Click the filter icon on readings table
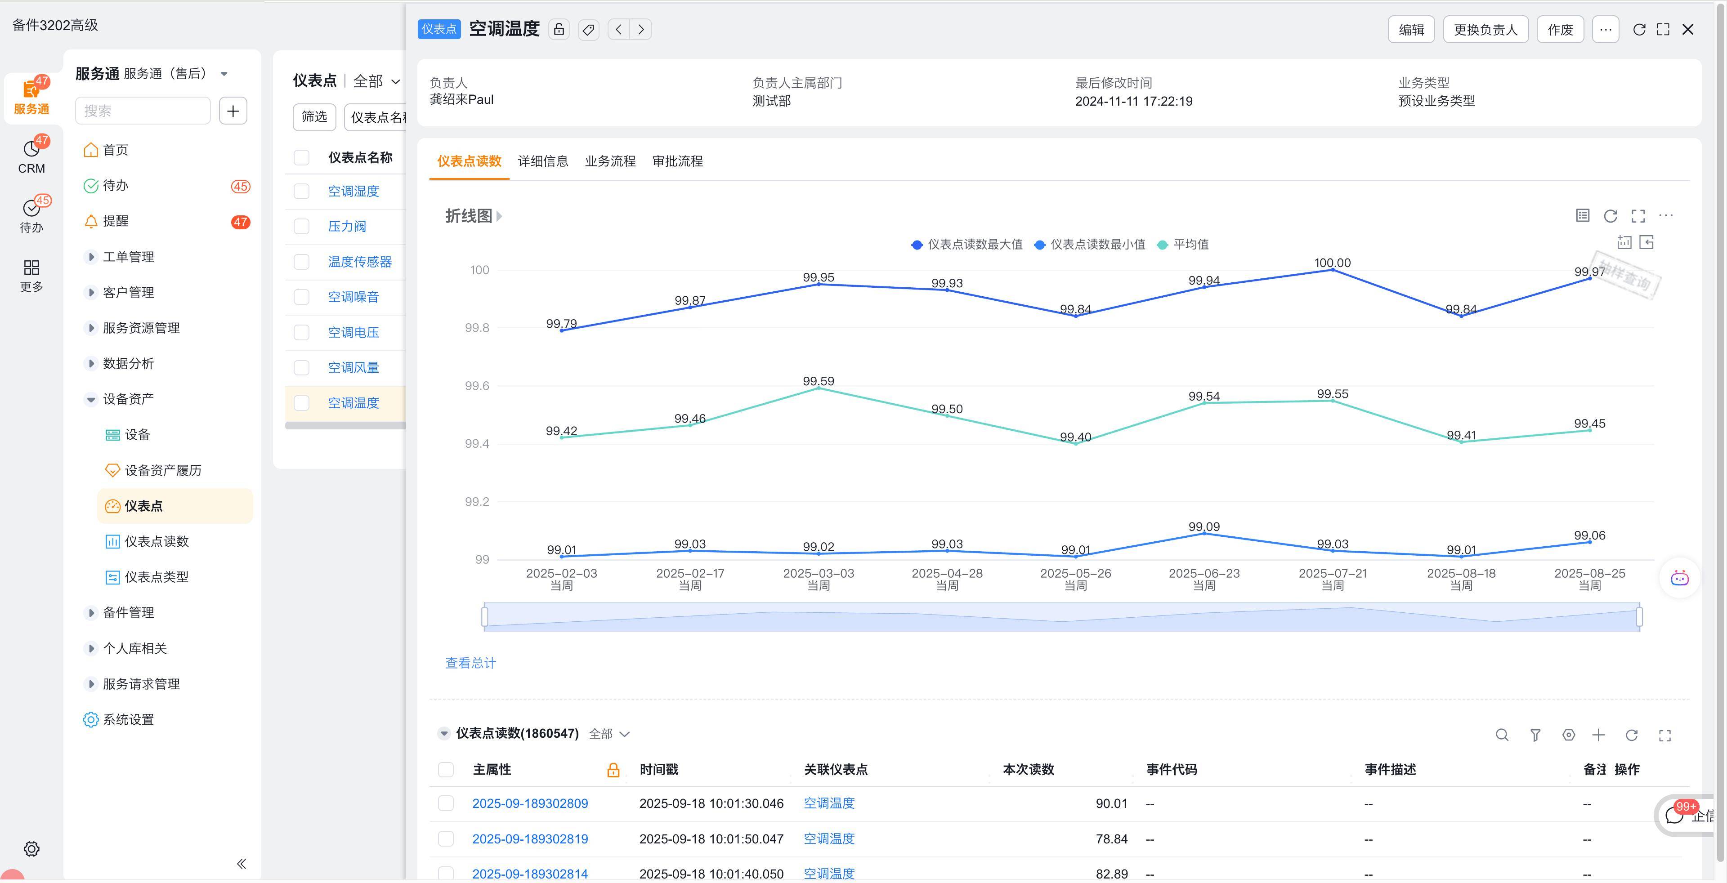The image size is (1727, 883). coord(1535,735)
